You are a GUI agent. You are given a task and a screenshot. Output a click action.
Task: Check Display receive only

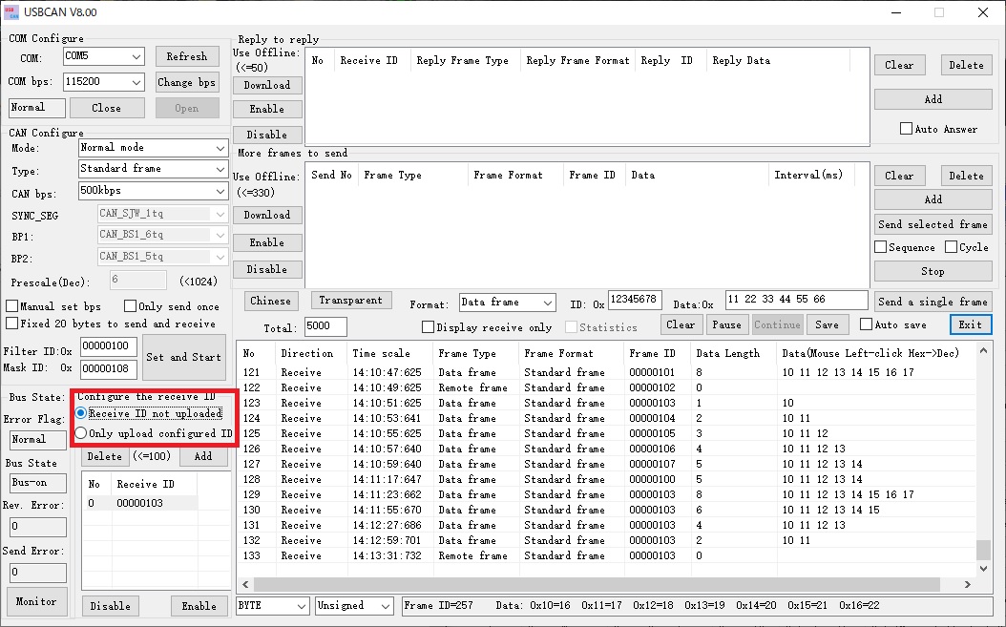[x=428, y=325]
